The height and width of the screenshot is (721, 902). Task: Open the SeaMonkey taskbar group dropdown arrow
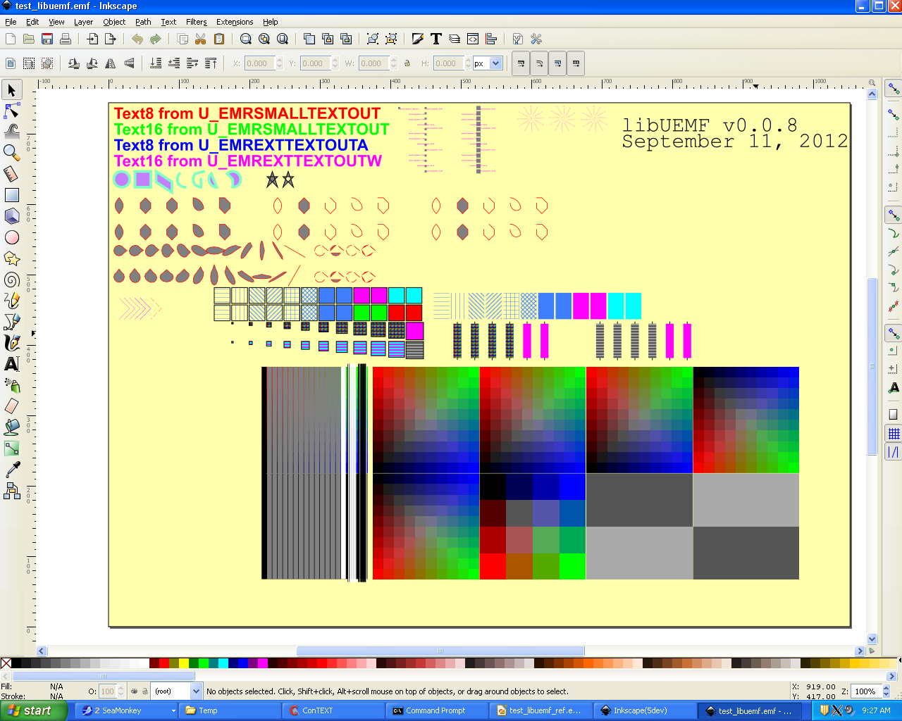coord(173,711)
